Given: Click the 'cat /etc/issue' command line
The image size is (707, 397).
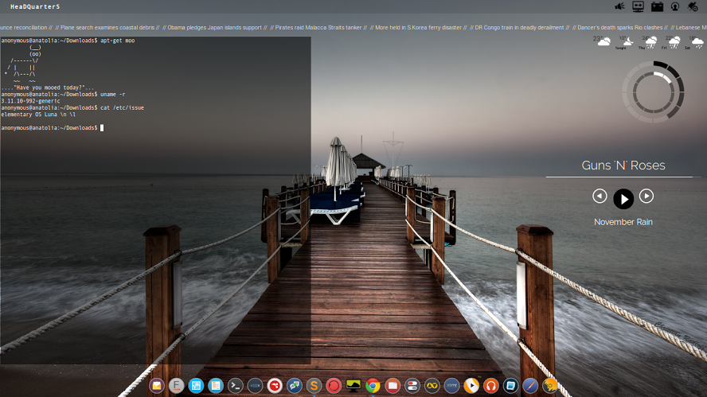Looking at the screenshot, I should 72,107.
